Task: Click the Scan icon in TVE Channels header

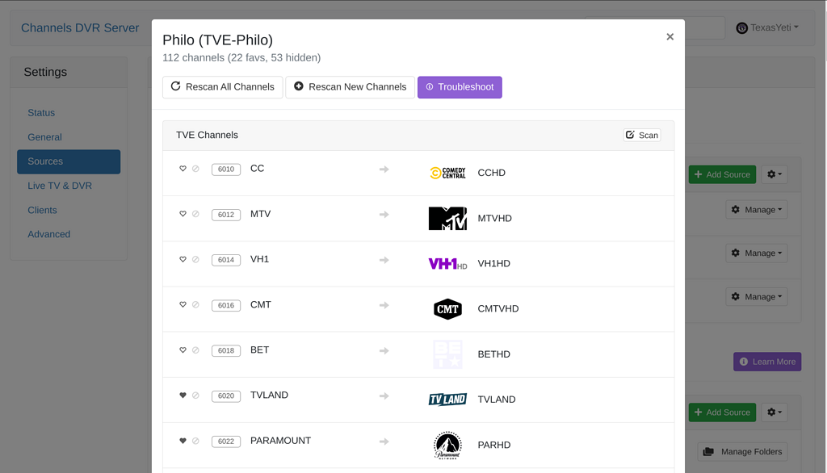Action: 631,135
